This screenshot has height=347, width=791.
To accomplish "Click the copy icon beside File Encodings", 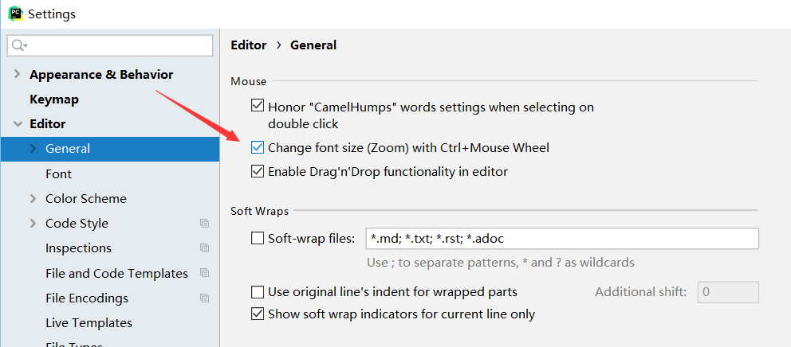I will coord(204,298).
